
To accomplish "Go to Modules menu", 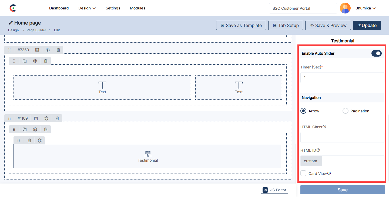I will 138,8.
